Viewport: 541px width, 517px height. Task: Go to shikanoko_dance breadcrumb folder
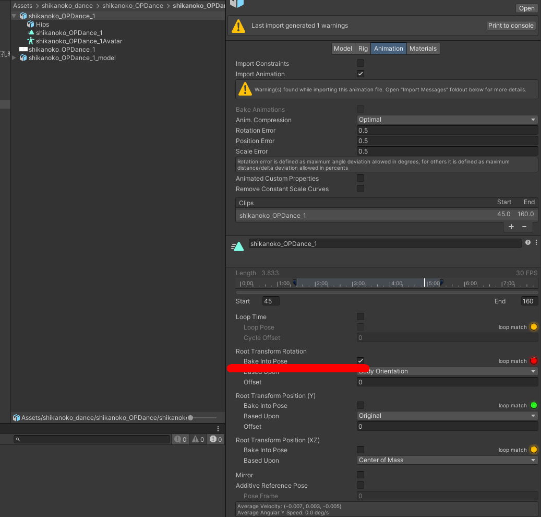pyautogui.click(x=67, y=6)
